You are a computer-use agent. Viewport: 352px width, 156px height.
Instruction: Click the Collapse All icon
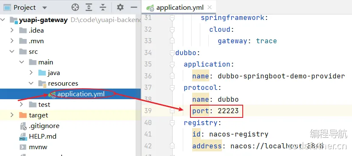pos(103,8)
